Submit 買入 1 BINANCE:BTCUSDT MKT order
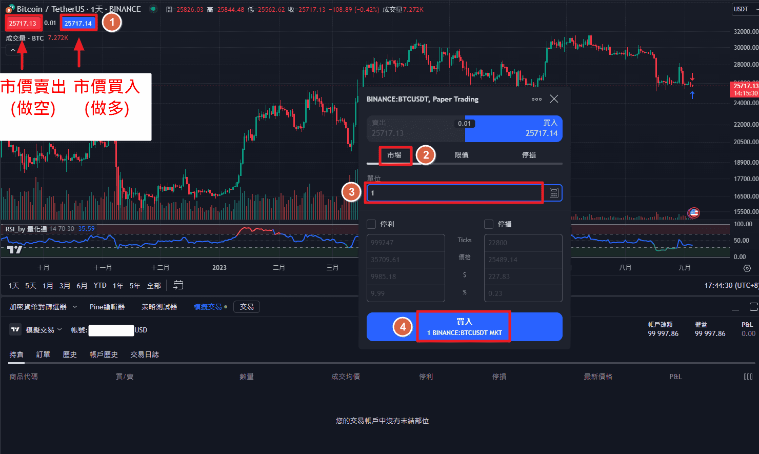 465,327
